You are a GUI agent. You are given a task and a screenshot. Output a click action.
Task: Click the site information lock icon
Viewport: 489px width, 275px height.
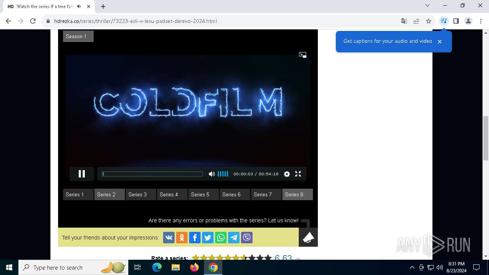click(48, 21)
